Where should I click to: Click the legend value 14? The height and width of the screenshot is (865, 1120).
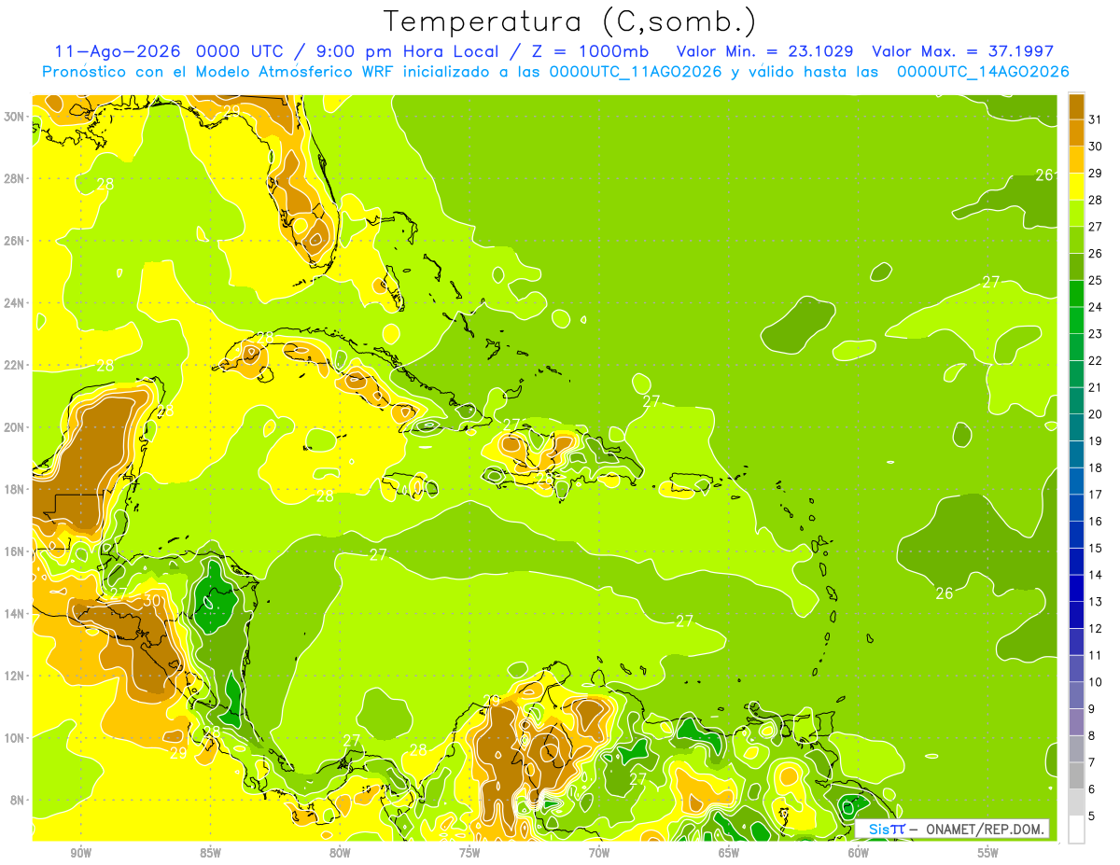tap(1096, 575)
